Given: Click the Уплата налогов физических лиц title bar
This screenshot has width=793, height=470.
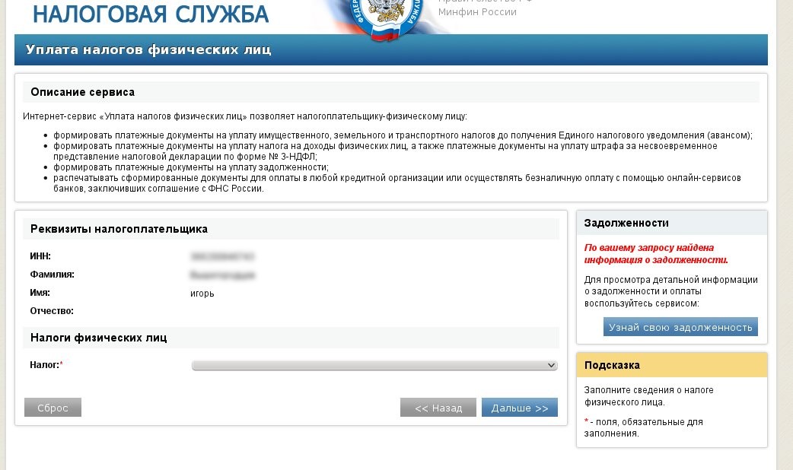Looking at the screenshot, I should pos(148,50).
